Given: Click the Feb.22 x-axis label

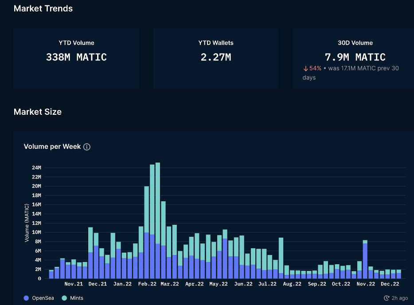Looking at the screenshot, I should (x=147, y=284).
